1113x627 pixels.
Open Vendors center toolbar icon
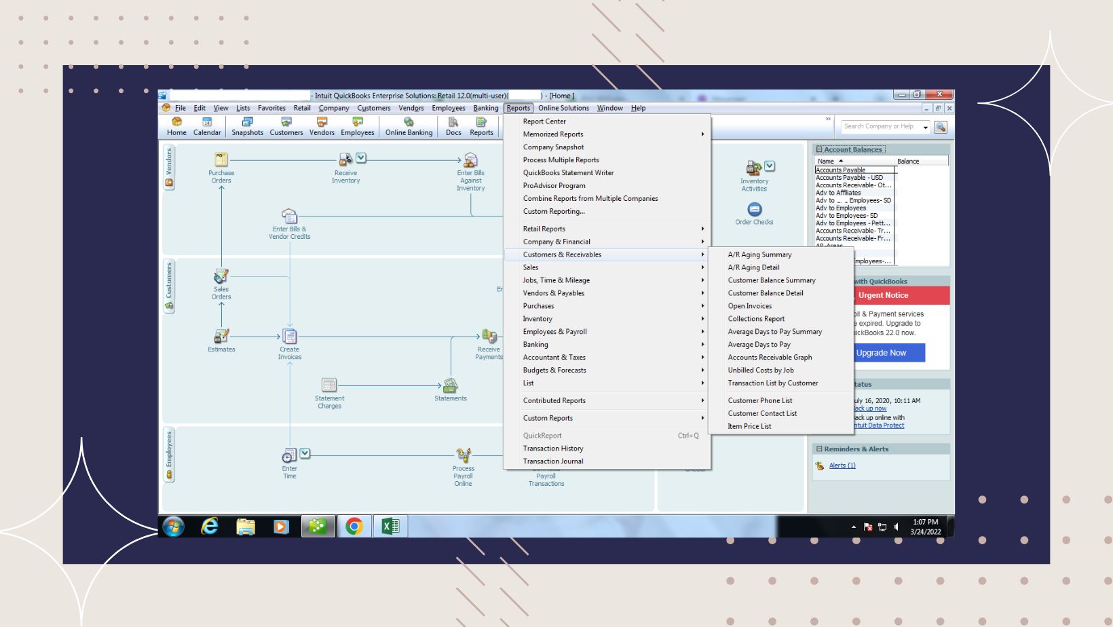pos(322,126)
